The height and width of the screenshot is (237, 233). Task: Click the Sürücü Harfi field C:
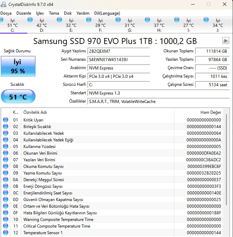coord(119,84)
